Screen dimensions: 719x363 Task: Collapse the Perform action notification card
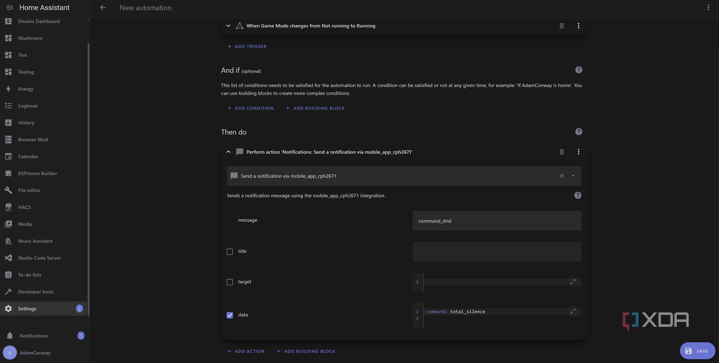click(228, 152)
